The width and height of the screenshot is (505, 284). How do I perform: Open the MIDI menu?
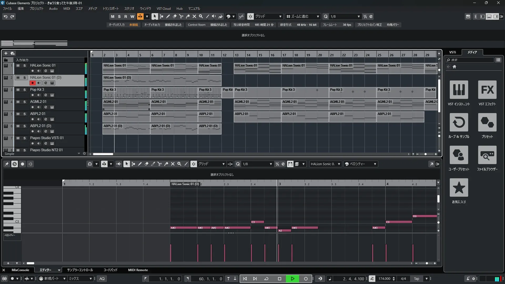pos(67,8)
